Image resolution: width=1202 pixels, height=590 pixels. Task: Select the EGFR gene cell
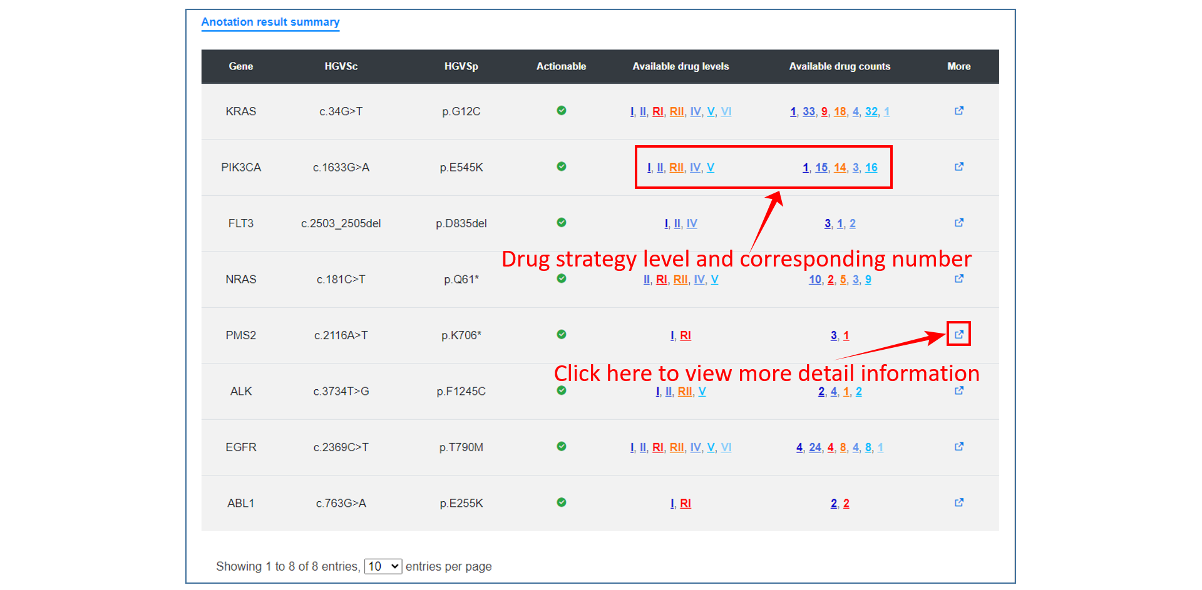(x=241, y=447)
